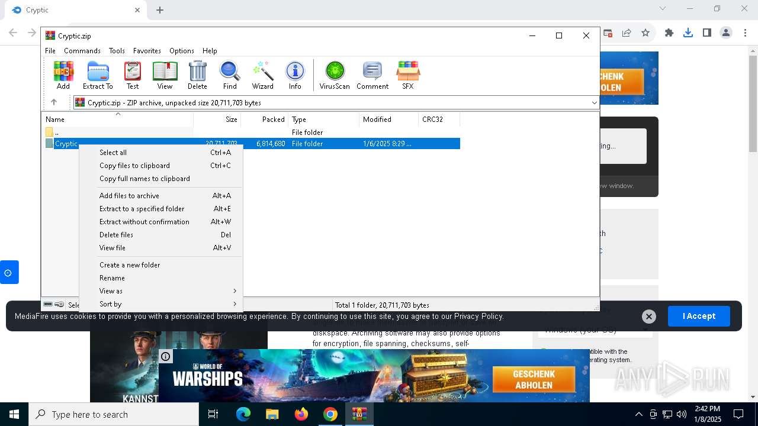Choose Create a new folder
This screenshot has height=426, width=758.
(x=161, y=265)
